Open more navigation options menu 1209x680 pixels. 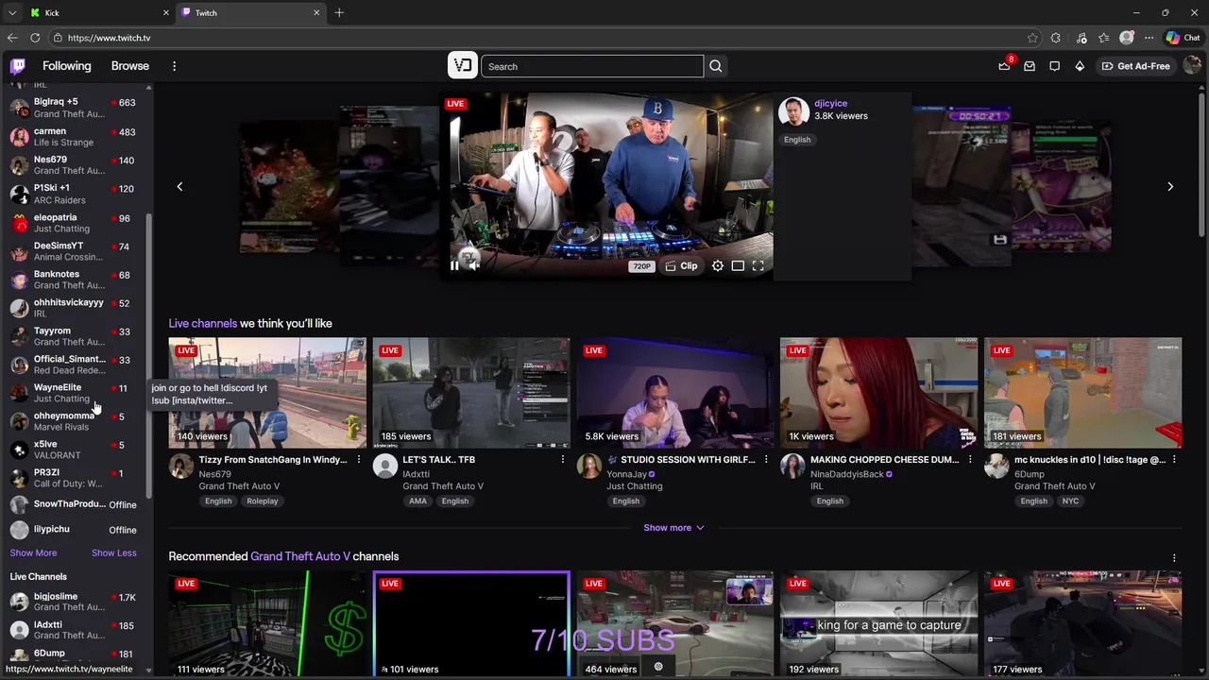(x=174, y=66)
